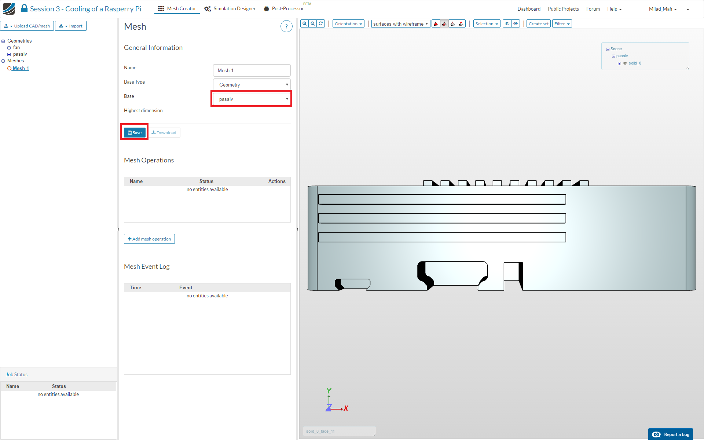Screen dimensions: 704x440
Task: Reset the view with refresh icon
Action: (x=321, y=24)
